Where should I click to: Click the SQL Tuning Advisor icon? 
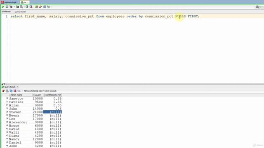(21, 7)
